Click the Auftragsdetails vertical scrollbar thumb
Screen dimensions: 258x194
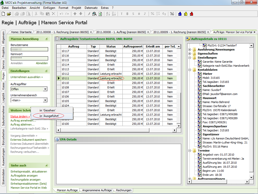[x=251, y=120]
